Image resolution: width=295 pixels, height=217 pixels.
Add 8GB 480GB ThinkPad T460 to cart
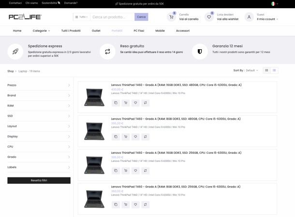(126, 137)
